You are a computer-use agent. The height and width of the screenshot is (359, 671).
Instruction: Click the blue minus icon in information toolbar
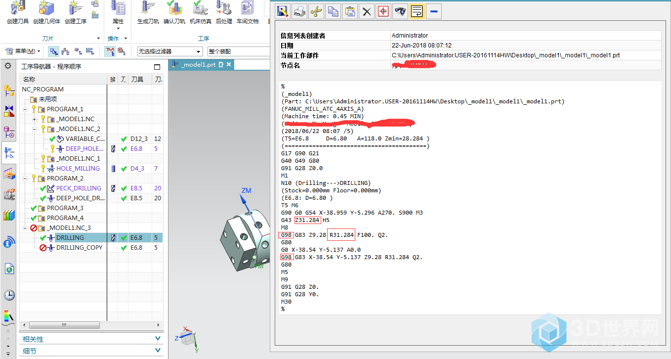pos(433,11)
